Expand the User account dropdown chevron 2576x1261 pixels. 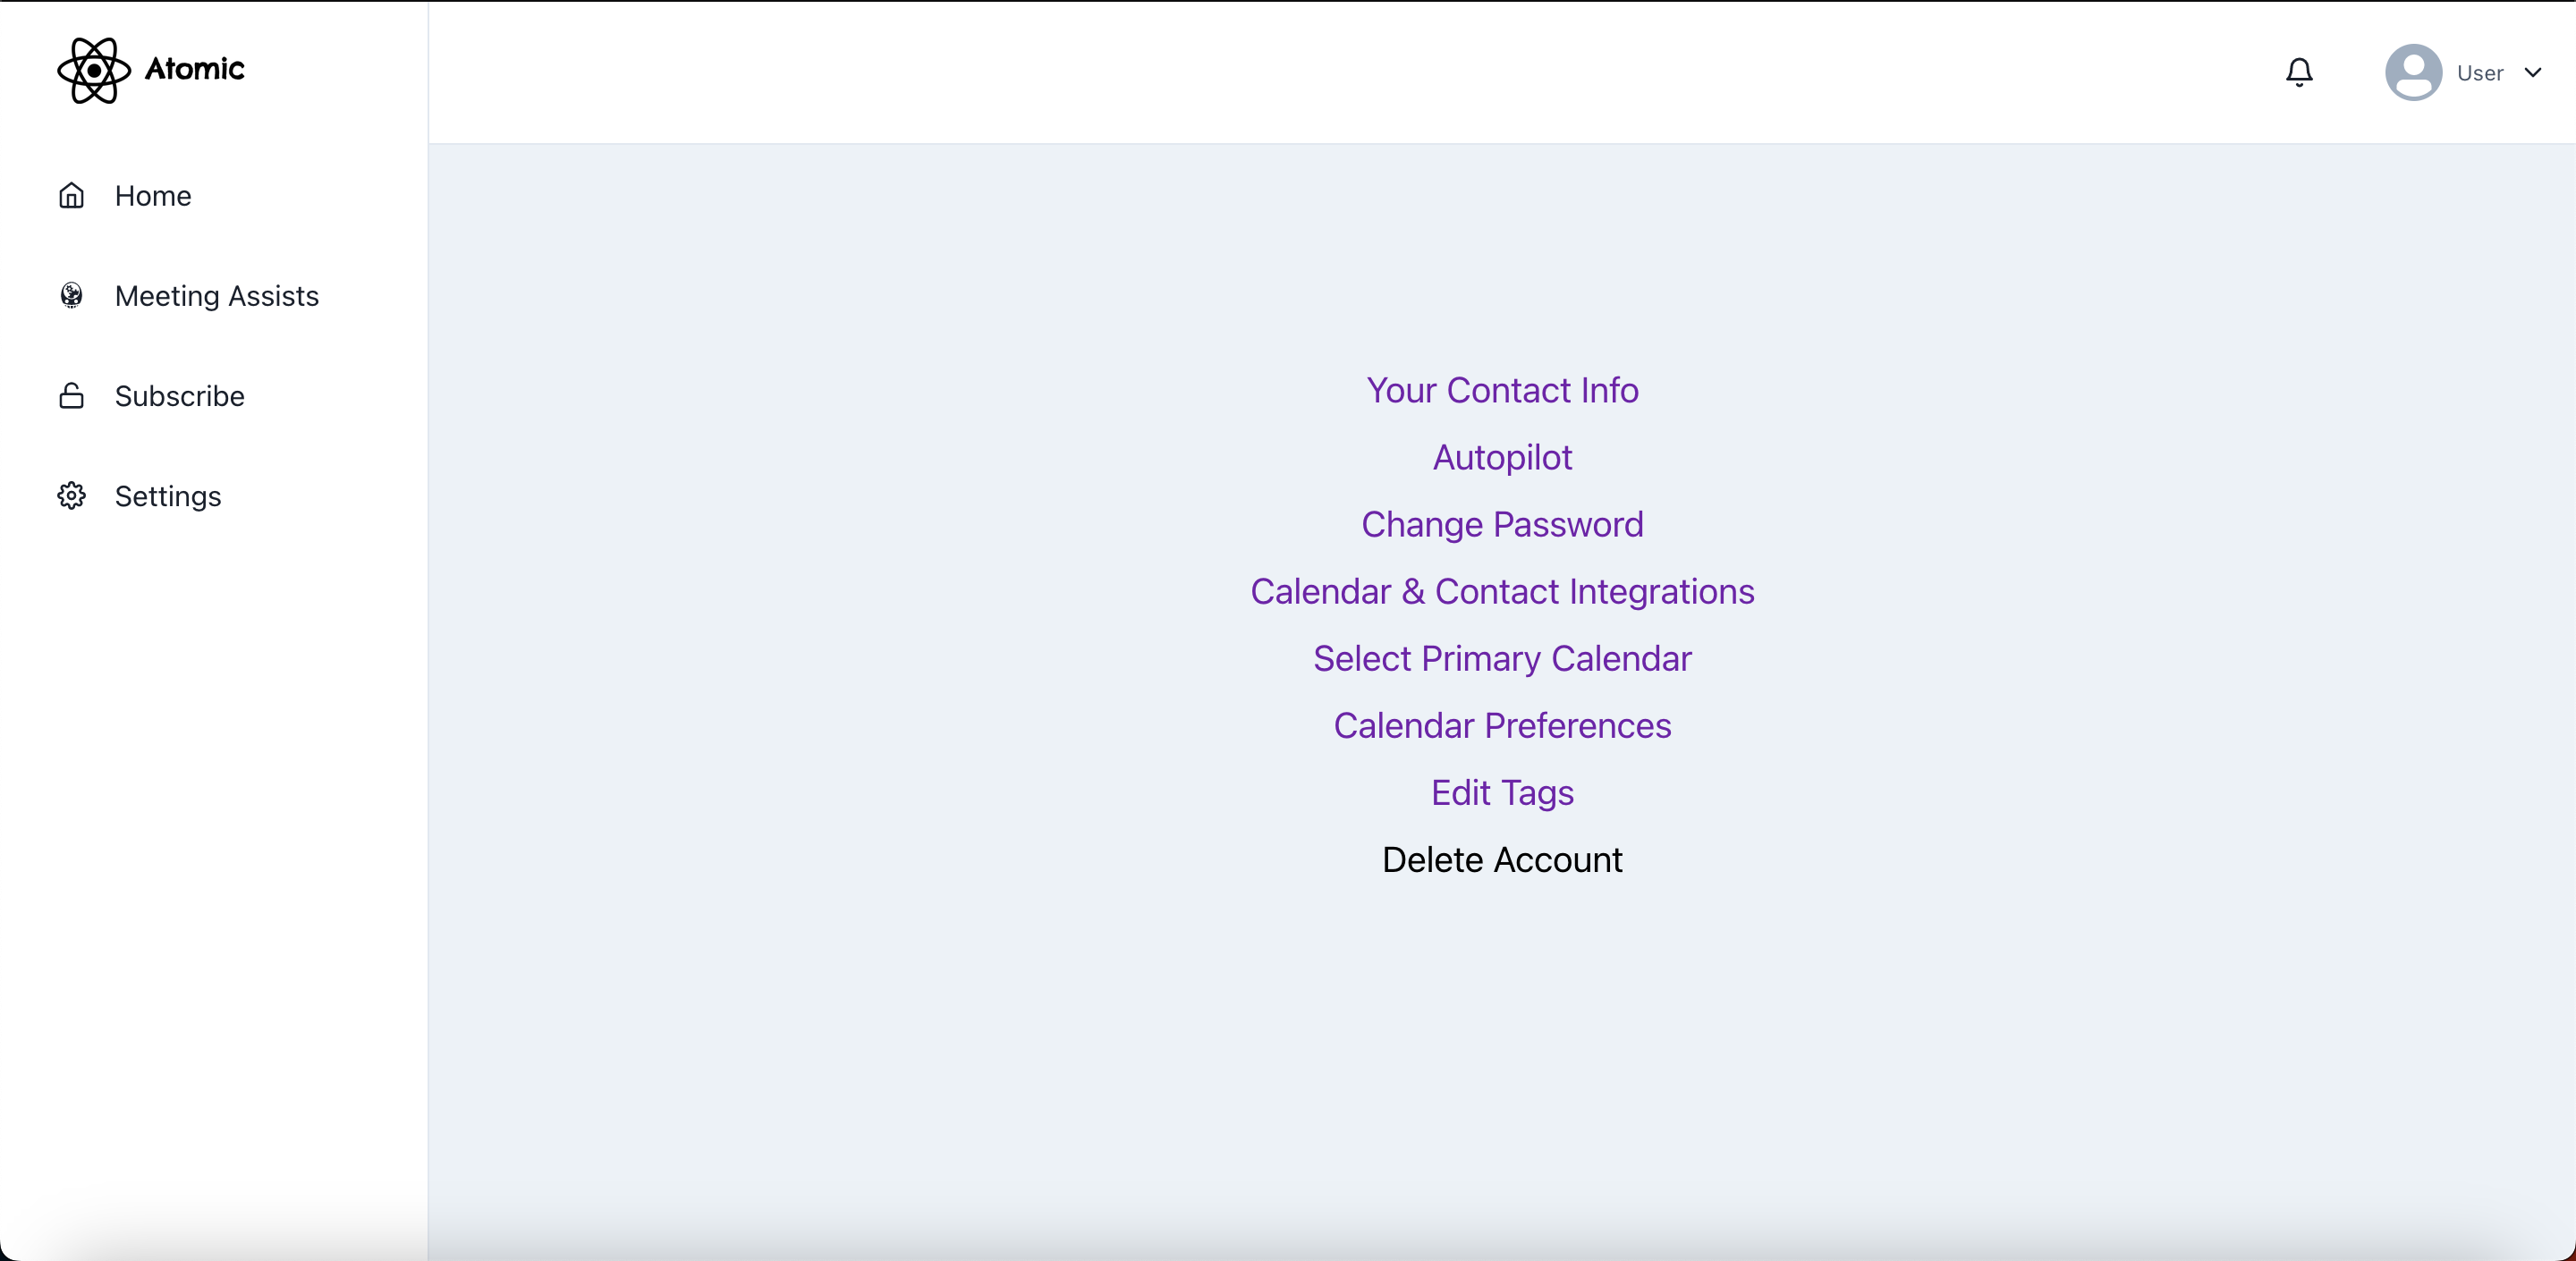(2535, 72)
